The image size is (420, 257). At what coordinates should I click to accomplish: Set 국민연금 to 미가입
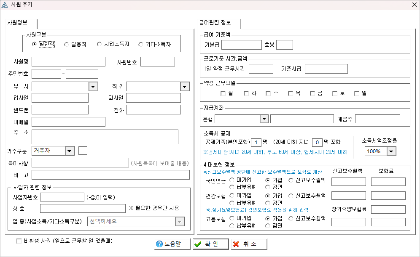pyautogui.click(x=232, y=180)
